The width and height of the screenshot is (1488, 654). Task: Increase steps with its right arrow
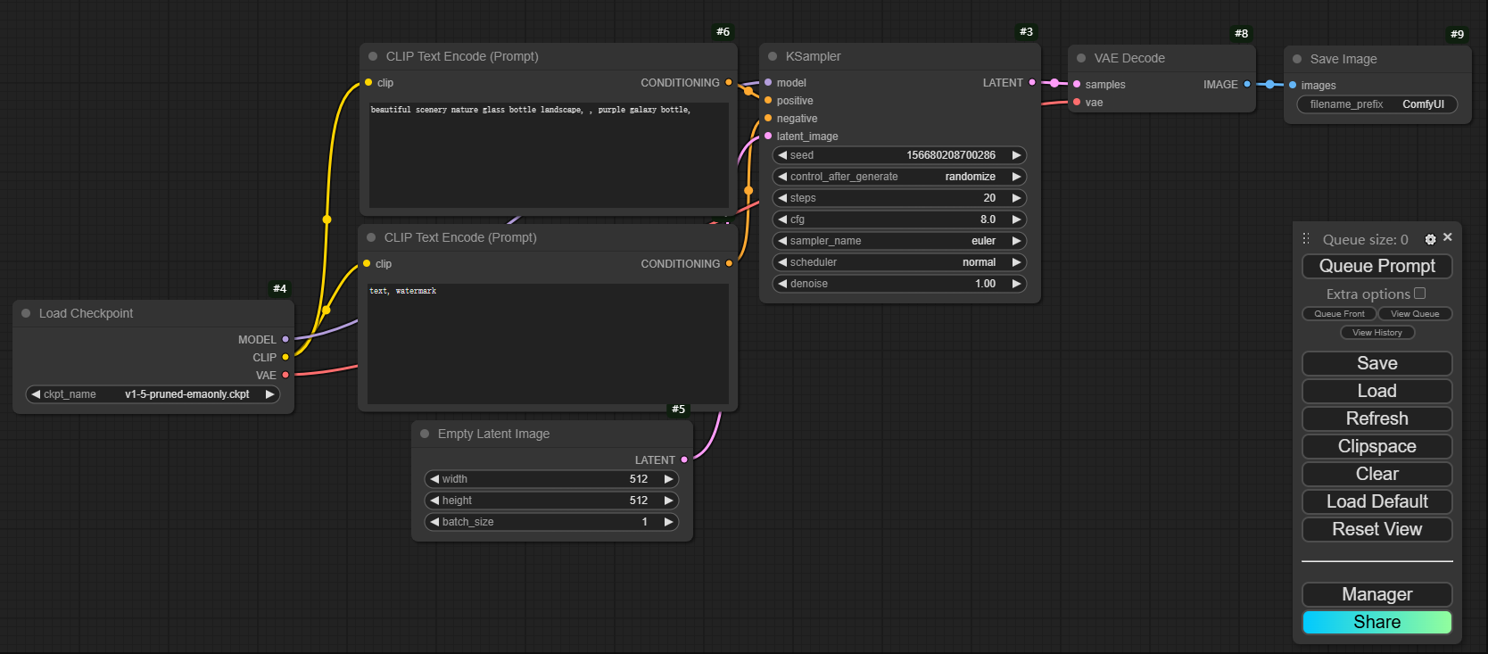[x=1016, y=198]
